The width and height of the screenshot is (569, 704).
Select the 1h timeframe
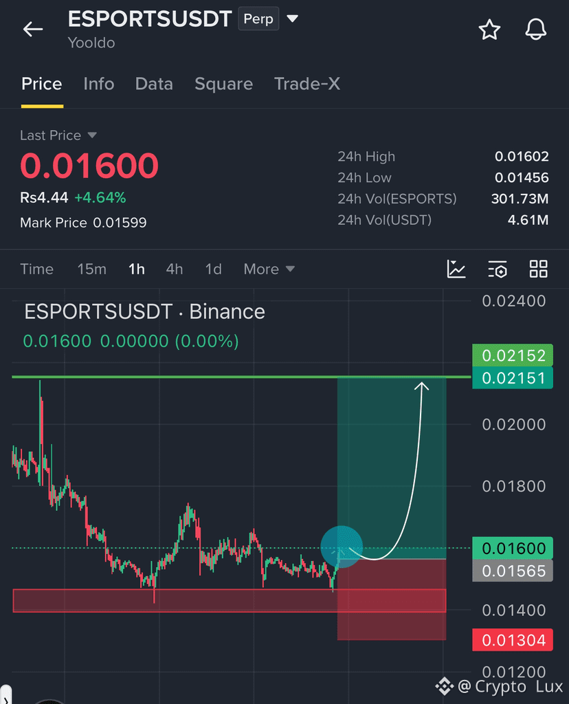click(x=137, y=269)
